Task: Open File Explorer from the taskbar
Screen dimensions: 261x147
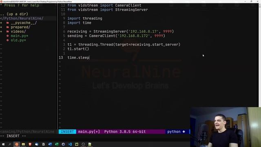Action: pyautogui.click(x=23, y=144)
